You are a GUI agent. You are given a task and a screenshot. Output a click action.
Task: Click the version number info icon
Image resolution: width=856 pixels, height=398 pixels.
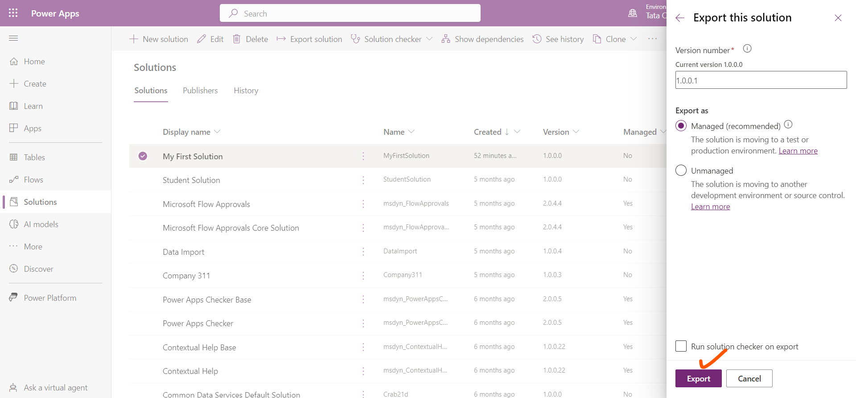pyautogui.click(x=747, y=49)
